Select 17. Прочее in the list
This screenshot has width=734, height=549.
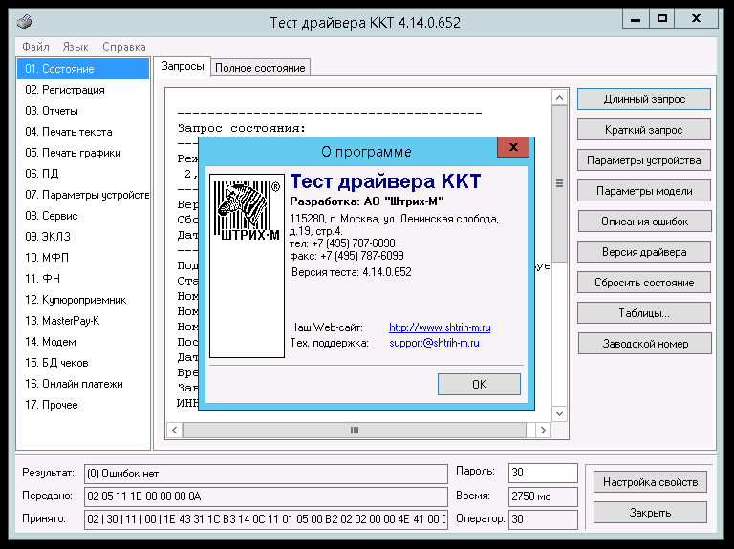click(83, 405)
